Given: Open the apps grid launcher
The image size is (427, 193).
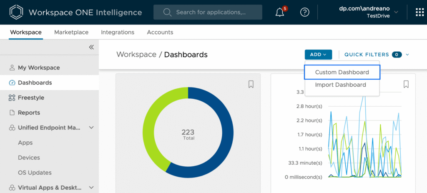Looking at the screenshot, I should pyautogui.click(x=419, y=12).
